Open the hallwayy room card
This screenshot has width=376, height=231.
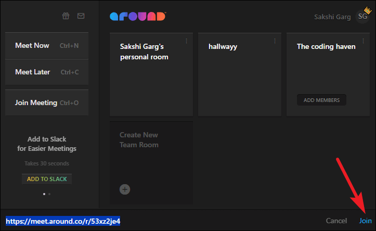tap(240, 74)
